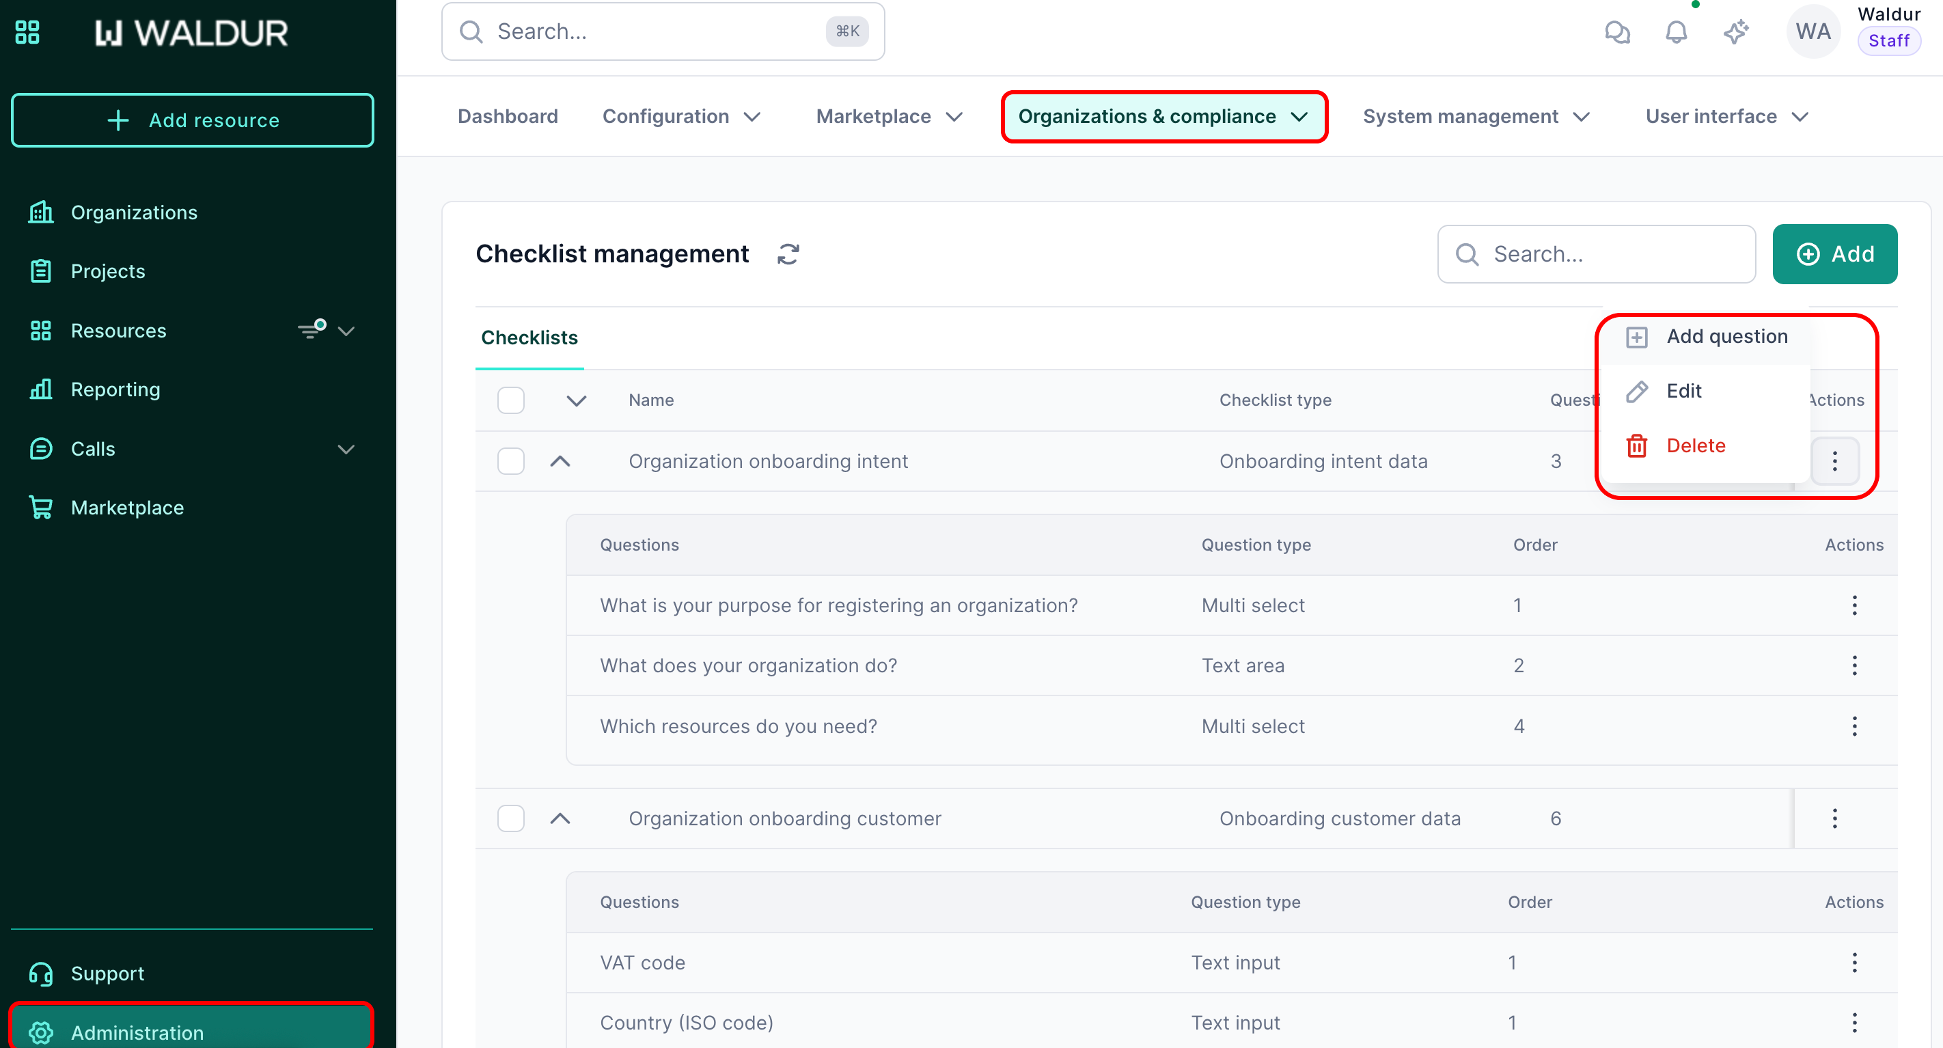Click the green Add button

1834,254
